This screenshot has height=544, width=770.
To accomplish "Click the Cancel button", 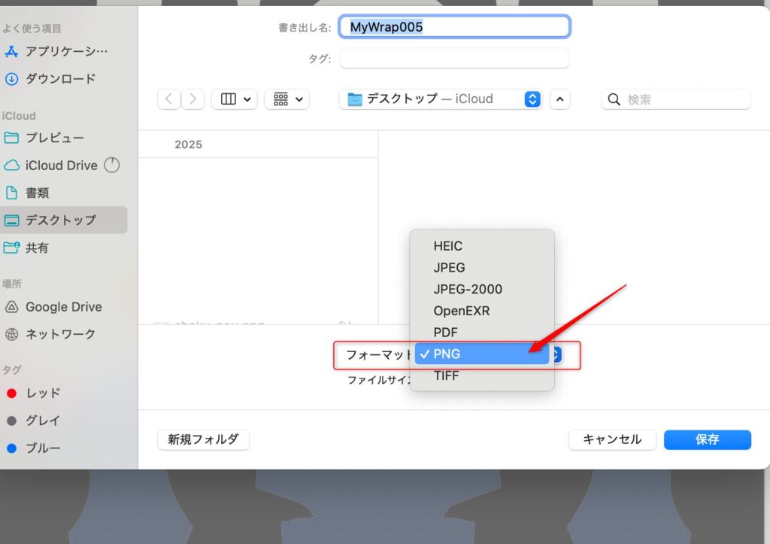I will [612, 440].
